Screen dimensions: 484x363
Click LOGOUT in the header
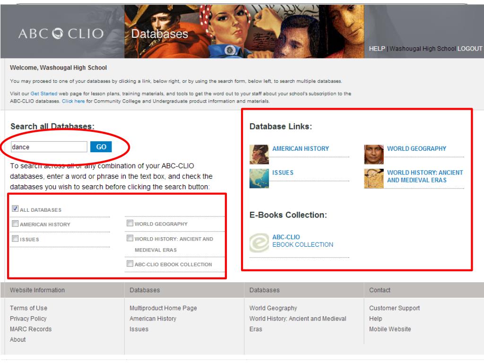tap(469, 49)
